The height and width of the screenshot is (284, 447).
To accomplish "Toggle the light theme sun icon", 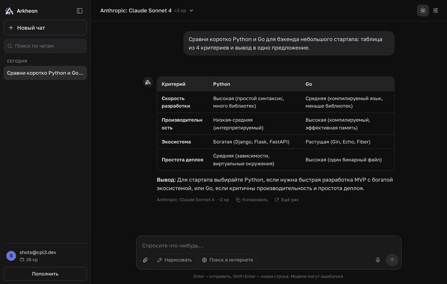I will click(x=423, y=10).
